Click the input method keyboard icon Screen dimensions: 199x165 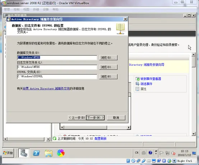(144, 153)
